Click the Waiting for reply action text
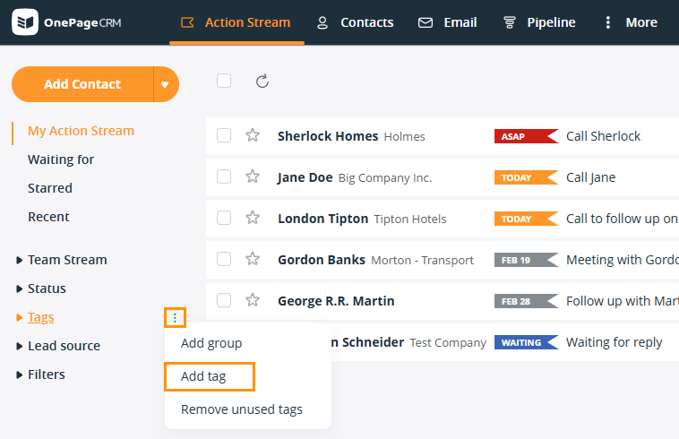The height and width of the screenshot is (439, 679). (614, 342)
